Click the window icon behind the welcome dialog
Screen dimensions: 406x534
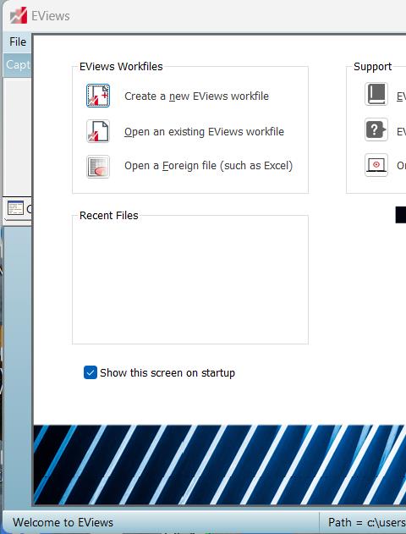click(15, 208)
